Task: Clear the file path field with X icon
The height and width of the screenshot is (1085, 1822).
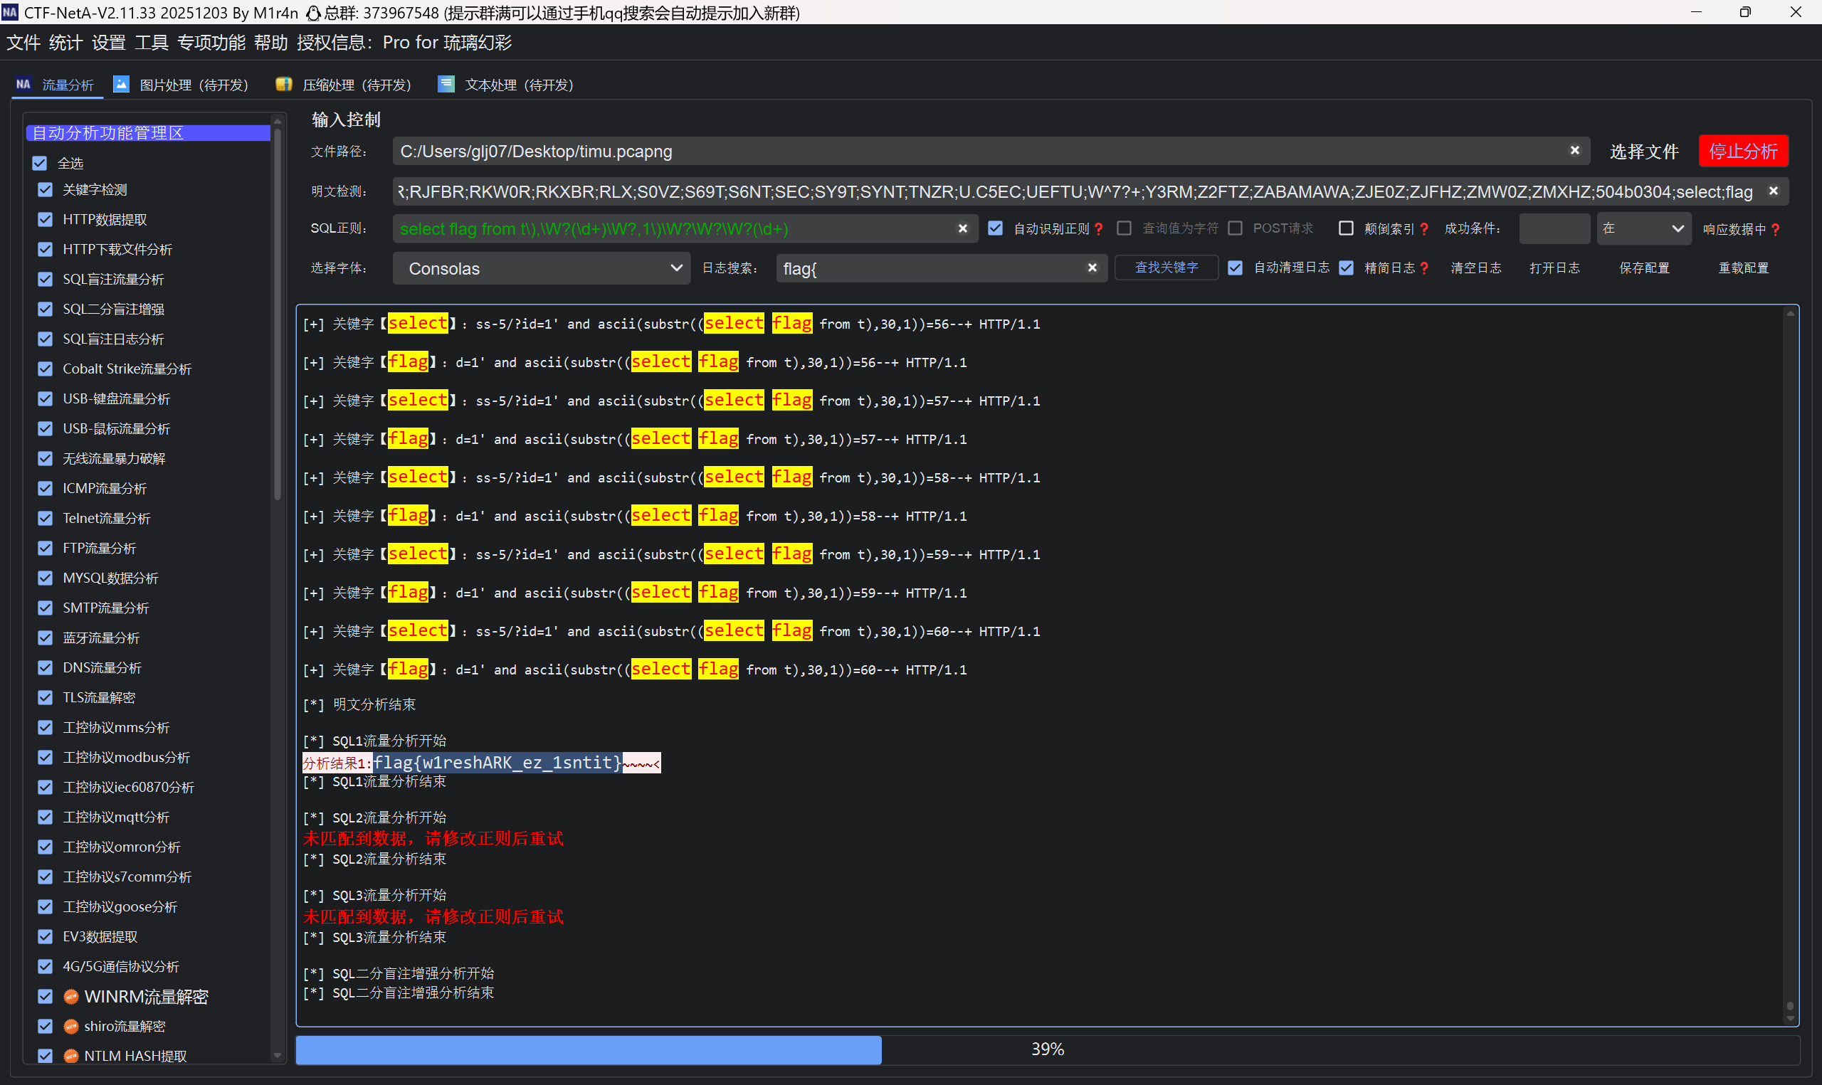Action: pyautogui.click(x=1574, y=150)
